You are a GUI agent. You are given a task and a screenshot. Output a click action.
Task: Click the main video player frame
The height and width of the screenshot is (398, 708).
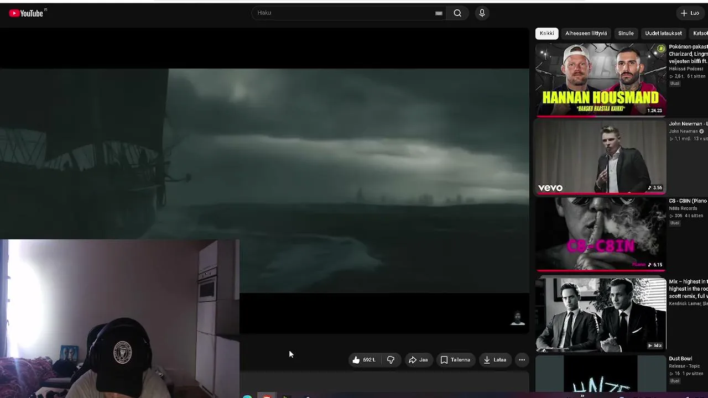264,180
